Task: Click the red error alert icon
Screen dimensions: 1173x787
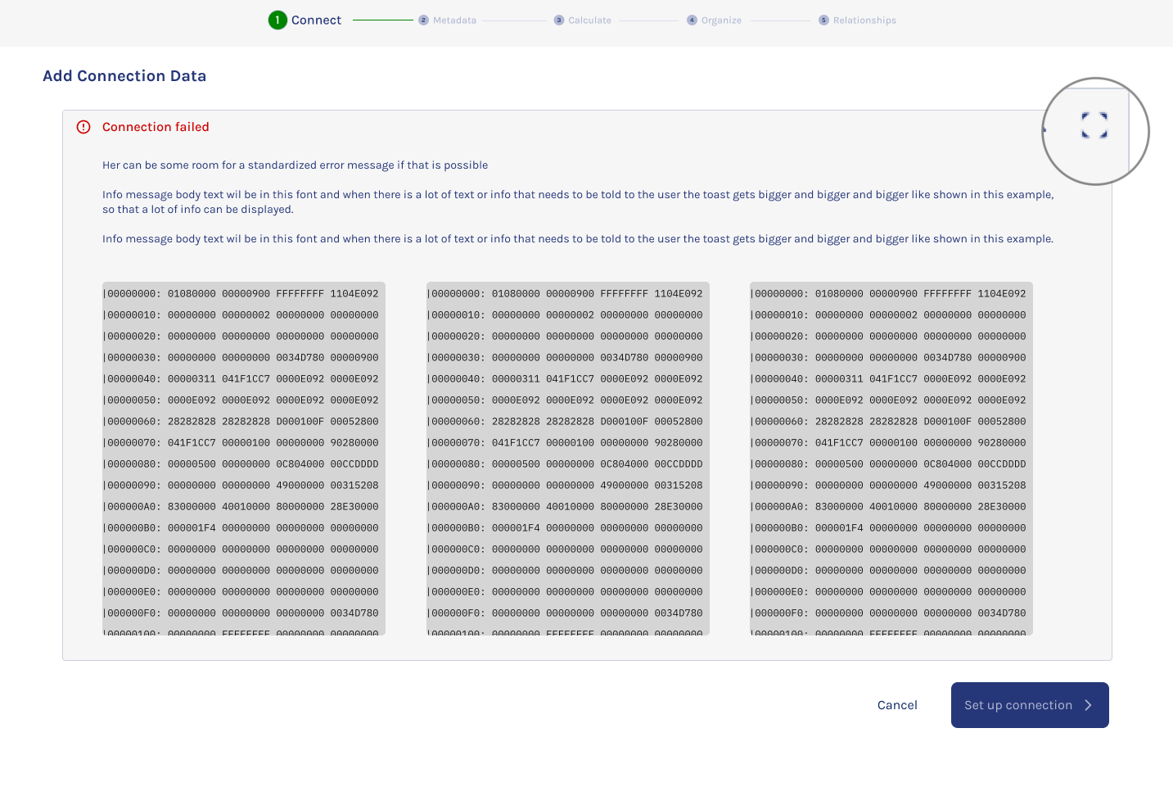Action: point(83,127)
